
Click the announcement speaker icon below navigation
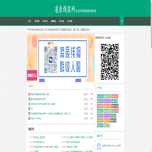click(29, 30)
